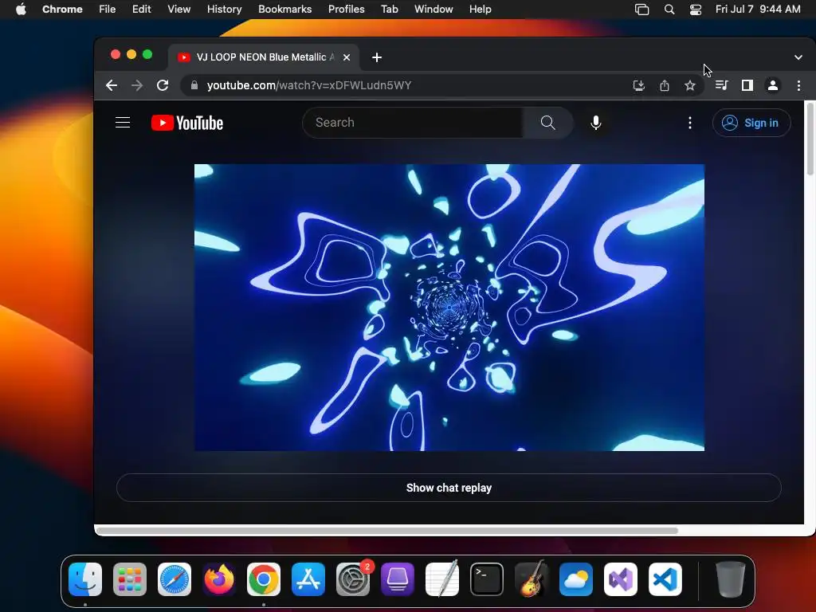The width and height of the screenshot is (816, 612).
Task: Open Apple Configurator purple Dock icon
Action: [398, 579]
